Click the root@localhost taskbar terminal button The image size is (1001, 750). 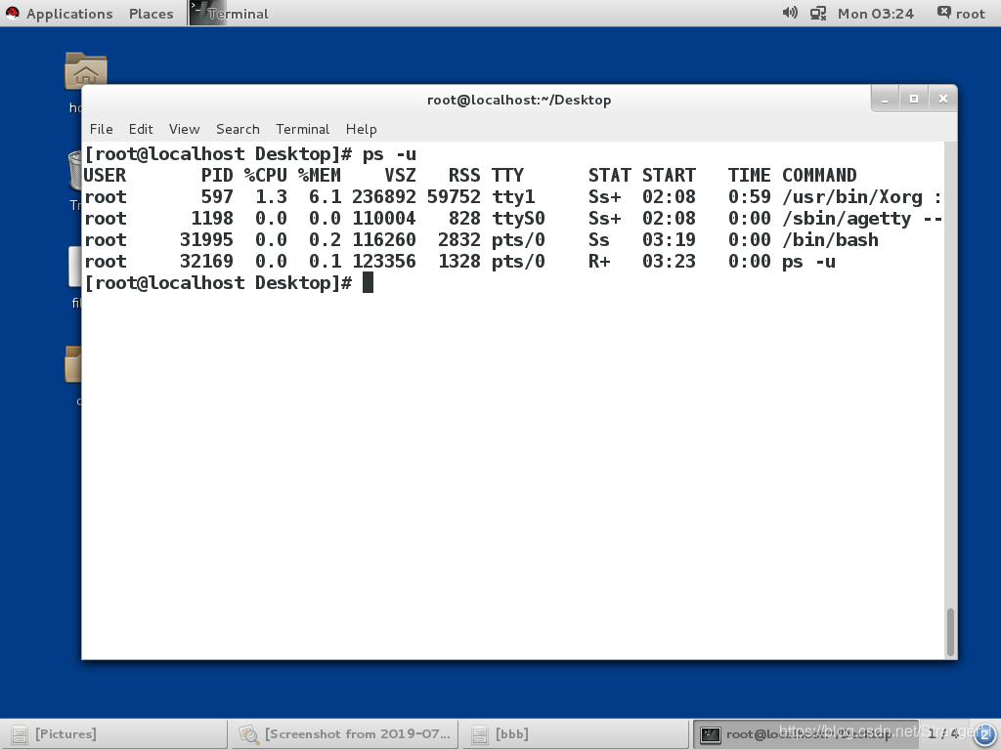pos(805,734)
